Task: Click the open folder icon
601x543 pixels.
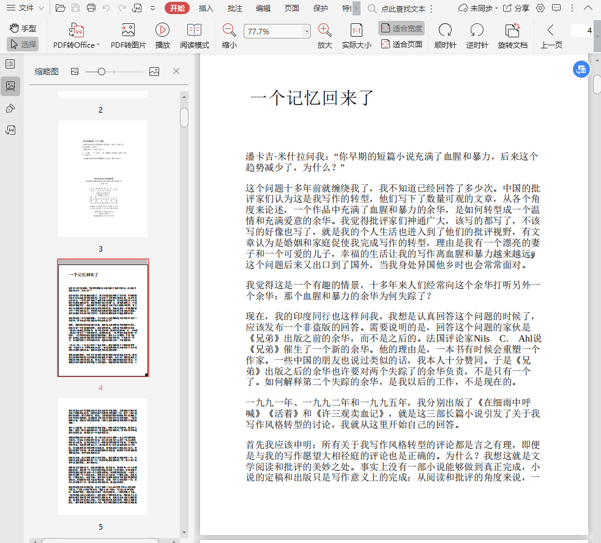Action: 60,8
